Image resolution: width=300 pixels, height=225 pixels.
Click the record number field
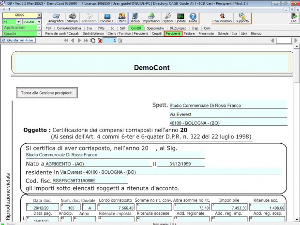[x=110, y=41]
